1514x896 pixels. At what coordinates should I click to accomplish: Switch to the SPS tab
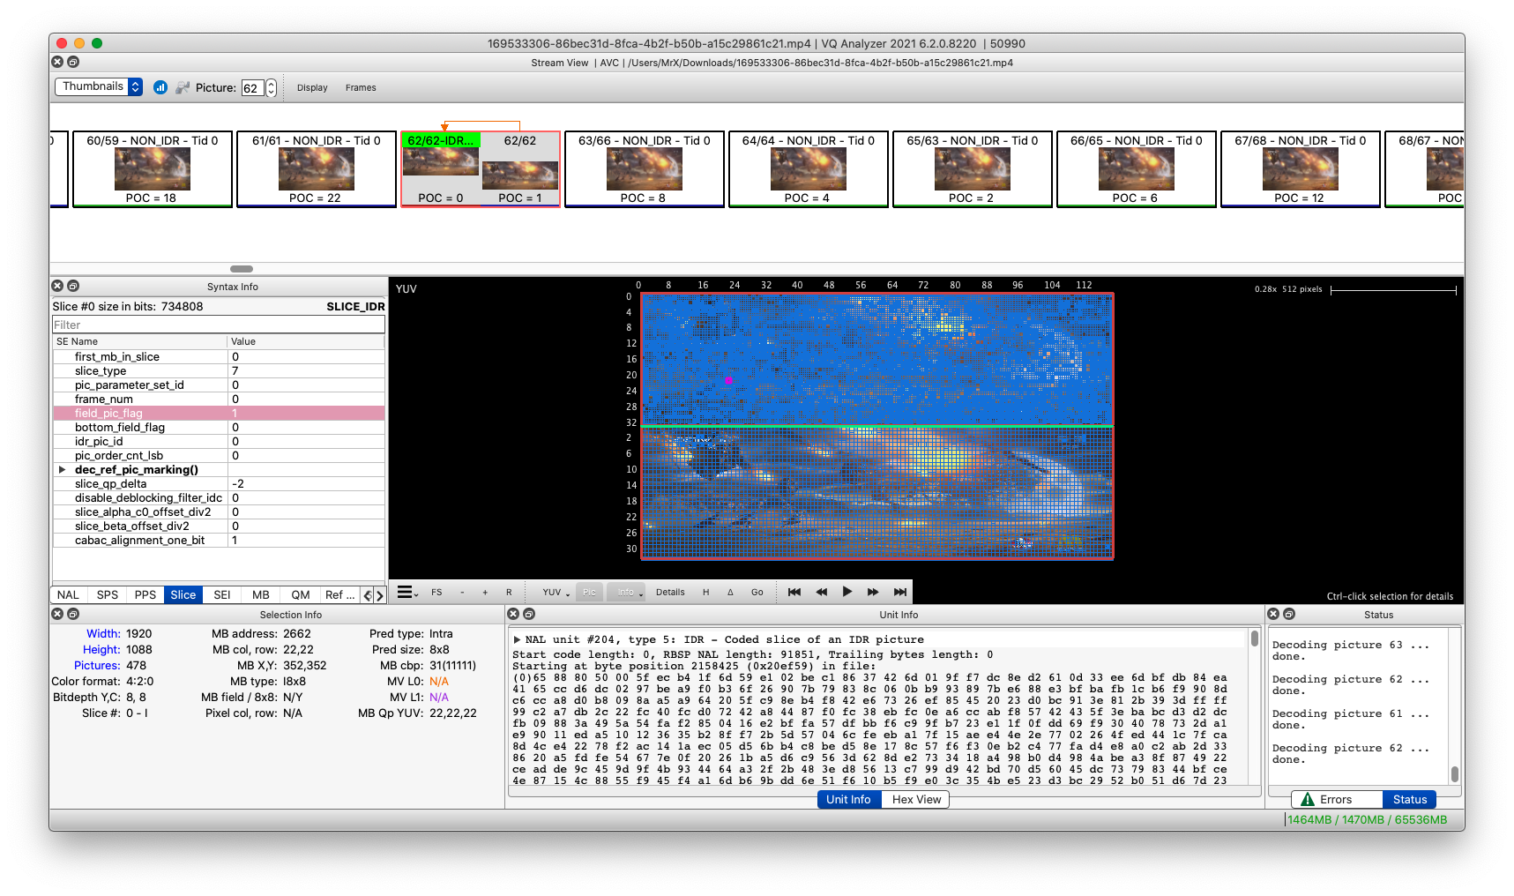(x=107, y=594)
